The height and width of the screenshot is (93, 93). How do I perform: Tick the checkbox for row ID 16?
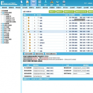pos(38,45)
